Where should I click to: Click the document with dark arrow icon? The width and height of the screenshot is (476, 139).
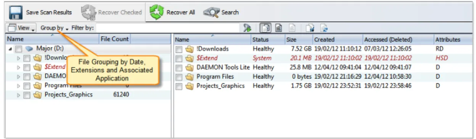[310, 28]
